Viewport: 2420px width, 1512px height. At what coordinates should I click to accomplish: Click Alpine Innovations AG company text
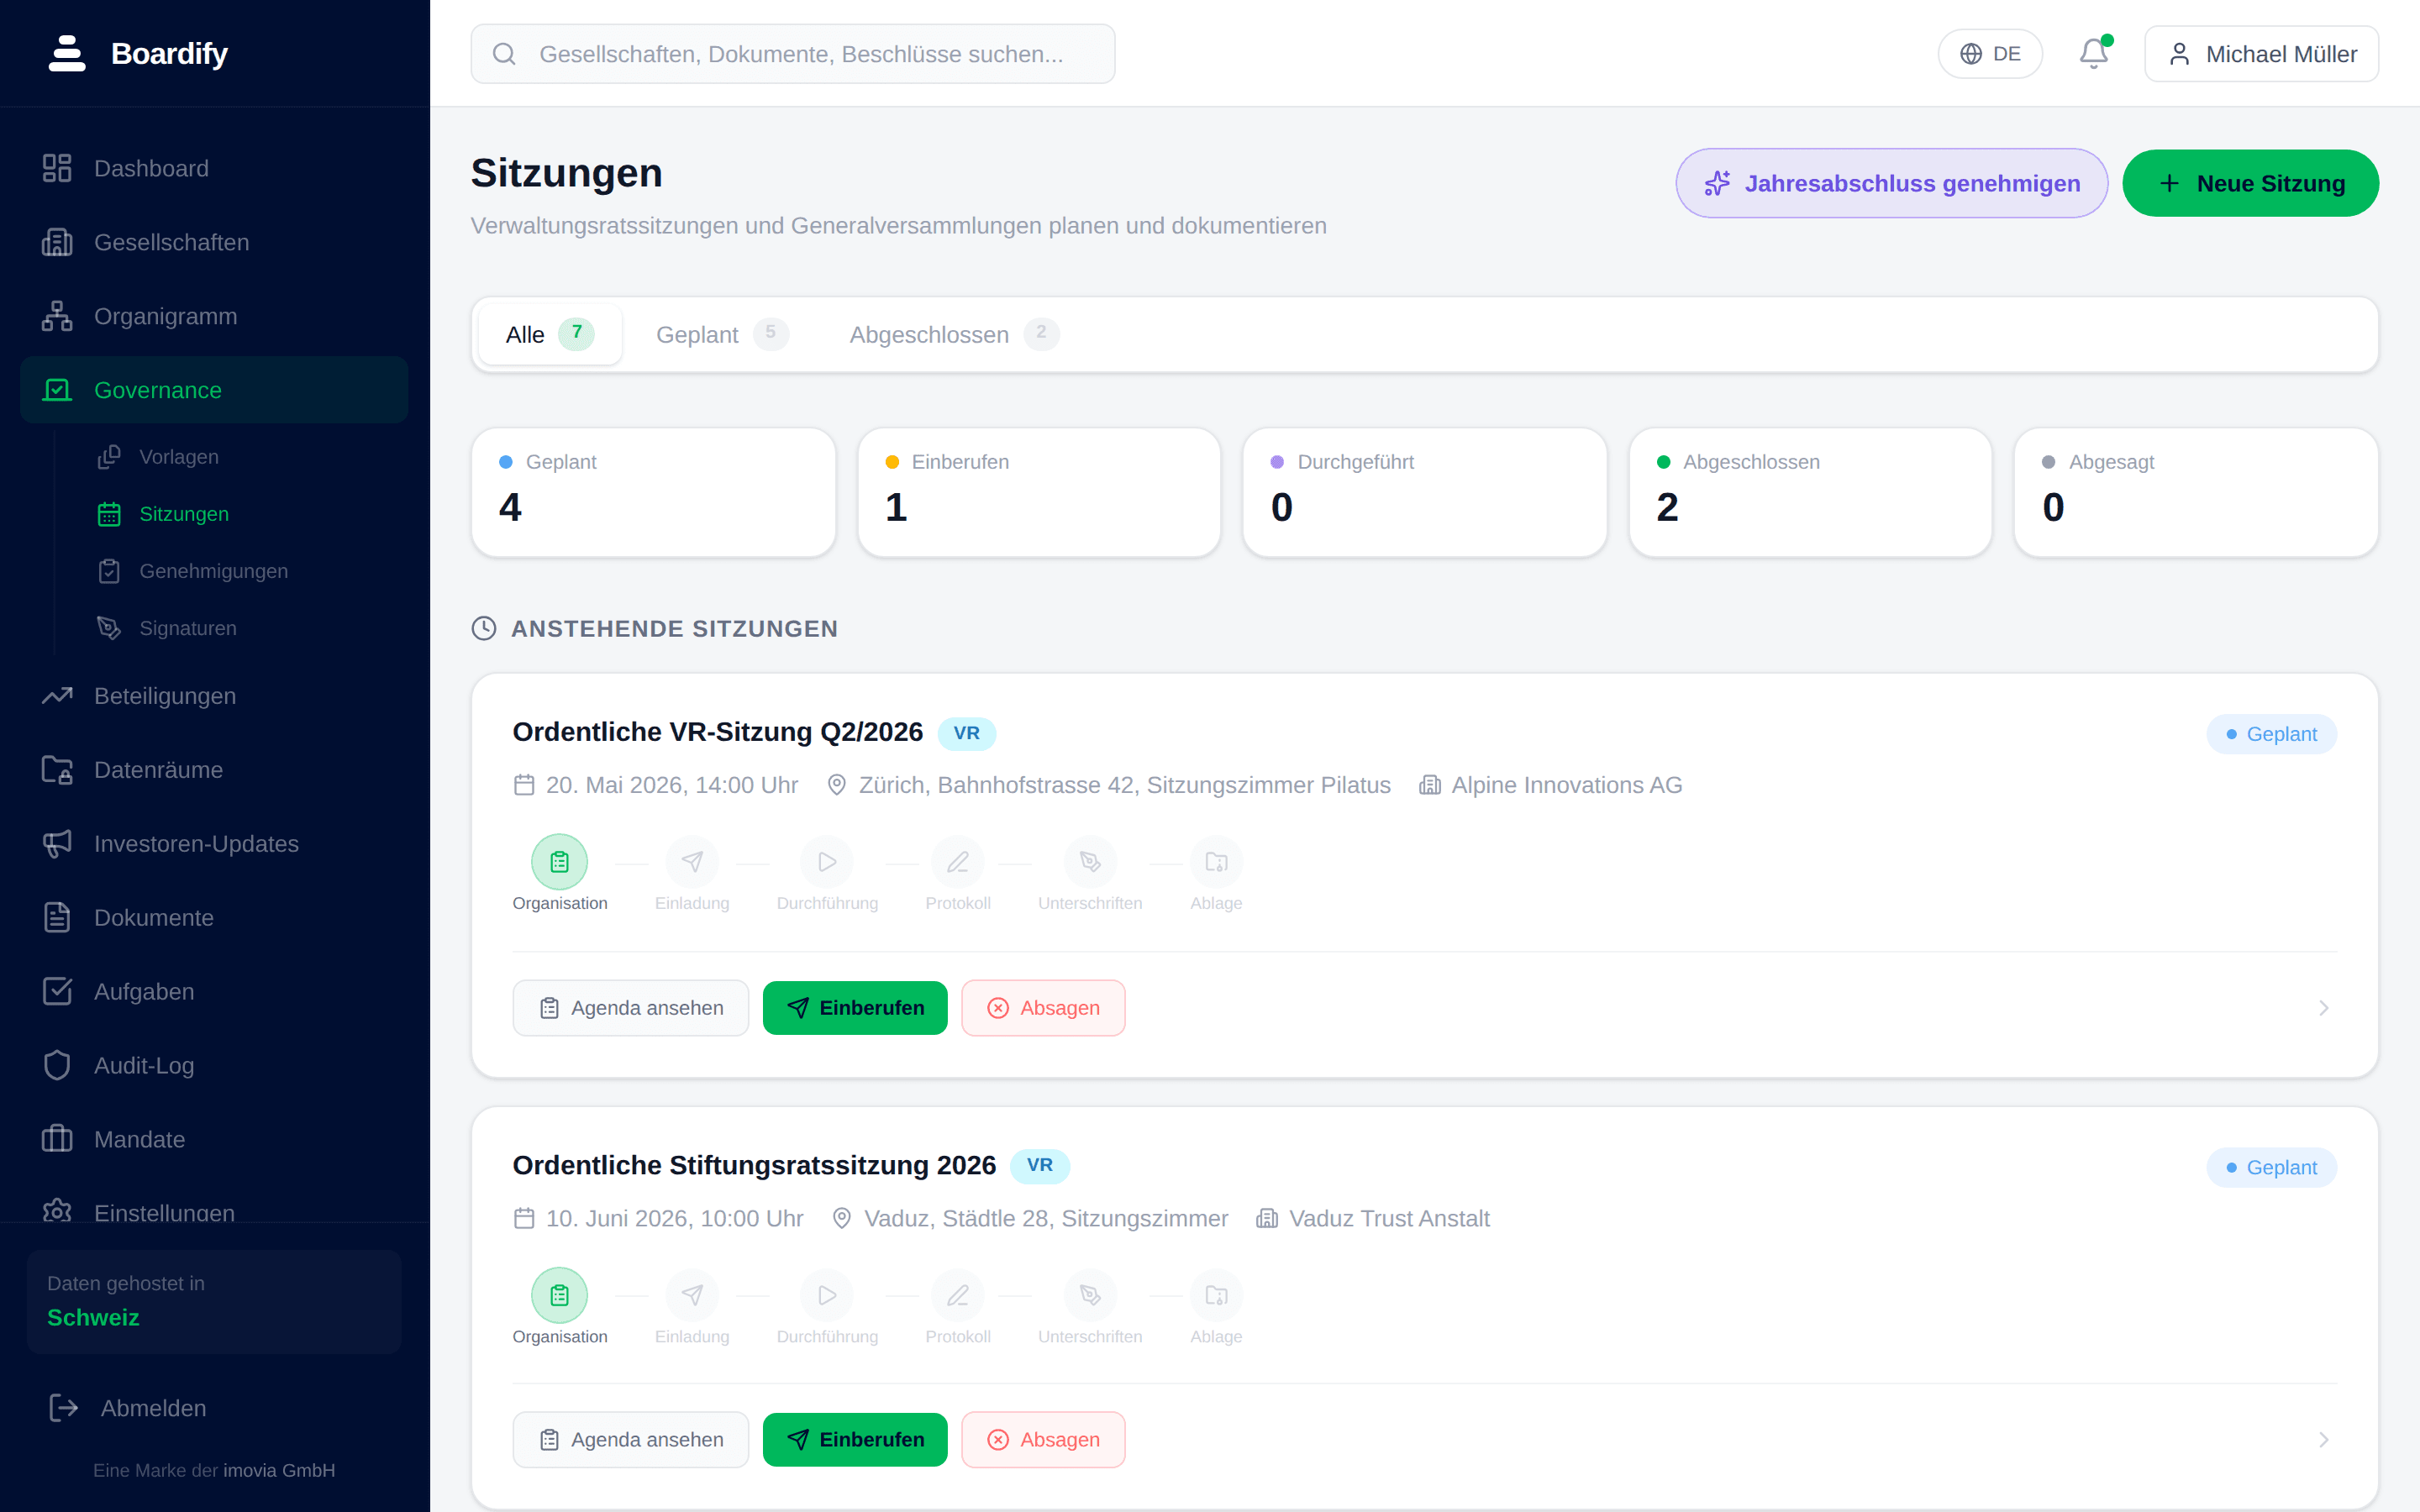pyautogui.click(x=1567, y=785)
